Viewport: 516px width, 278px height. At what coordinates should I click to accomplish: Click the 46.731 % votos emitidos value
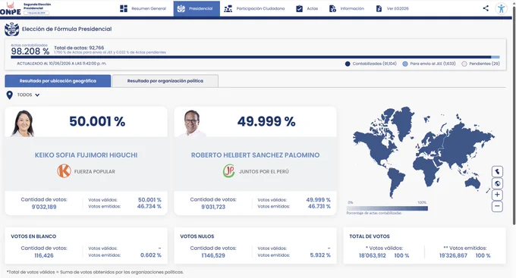[x=319, y=206]
